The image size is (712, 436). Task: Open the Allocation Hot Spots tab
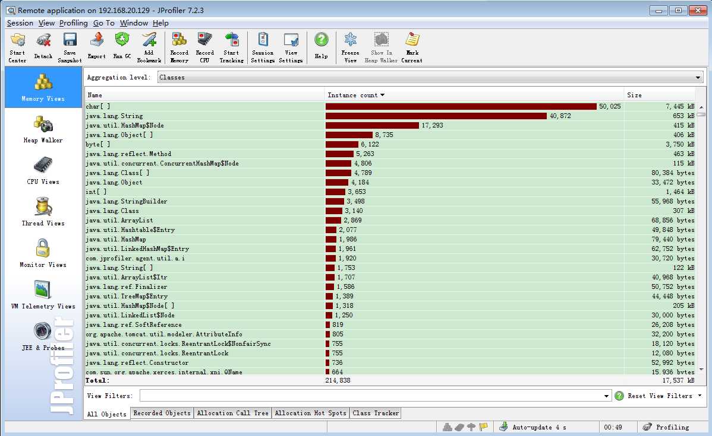tap(310, 413)
